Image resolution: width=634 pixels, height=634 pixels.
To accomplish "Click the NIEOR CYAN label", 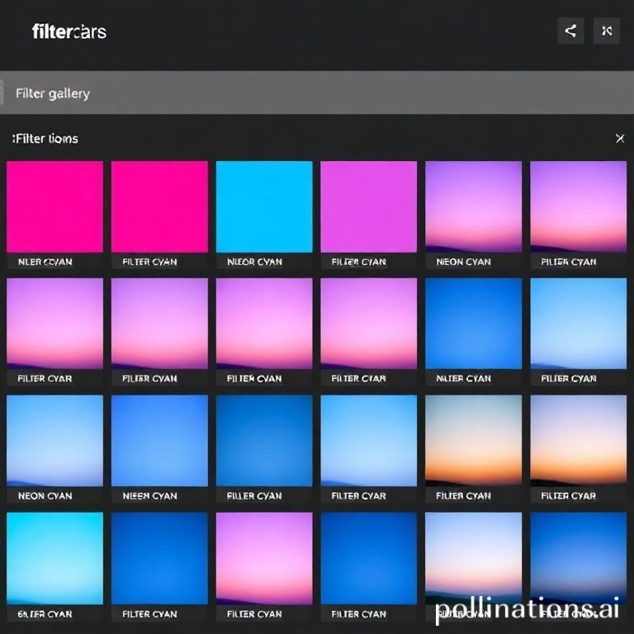I will [254, 262].
